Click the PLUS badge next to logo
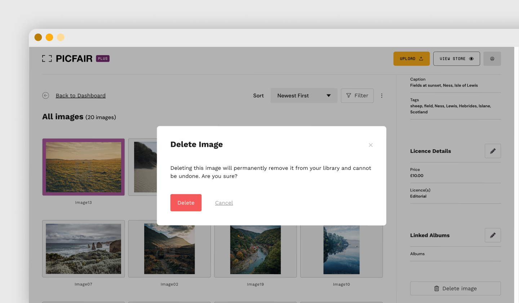 tap(103, 58)
